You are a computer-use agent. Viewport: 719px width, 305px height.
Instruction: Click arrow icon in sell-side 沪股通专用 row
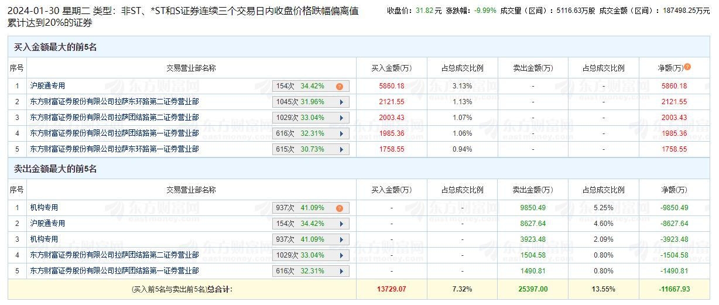click(341, 224)
